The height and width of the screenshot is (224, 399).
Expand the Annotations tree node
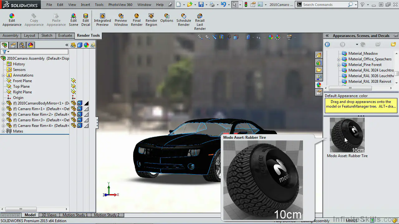[3, 75]
